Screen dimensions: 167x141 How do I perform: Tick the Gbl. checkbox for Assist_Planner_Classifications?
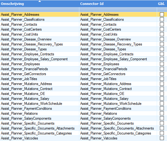coord(162,19)
